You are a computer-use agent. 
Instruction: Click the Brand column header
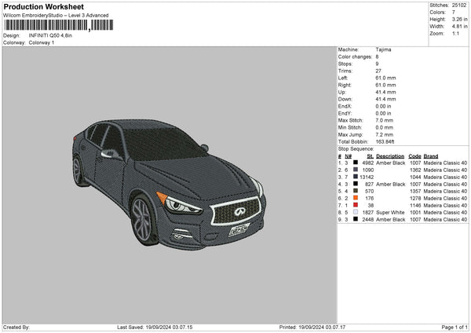pos(433,156)
